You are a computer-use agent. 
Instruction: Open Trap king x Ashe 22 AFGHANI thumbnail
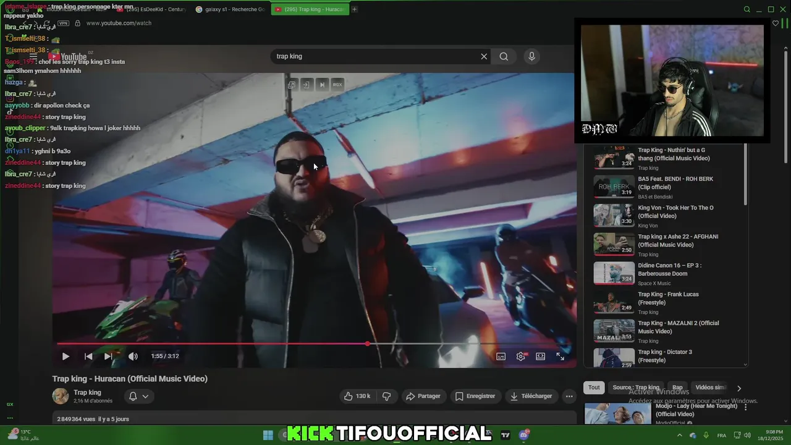tap(614, 244)
